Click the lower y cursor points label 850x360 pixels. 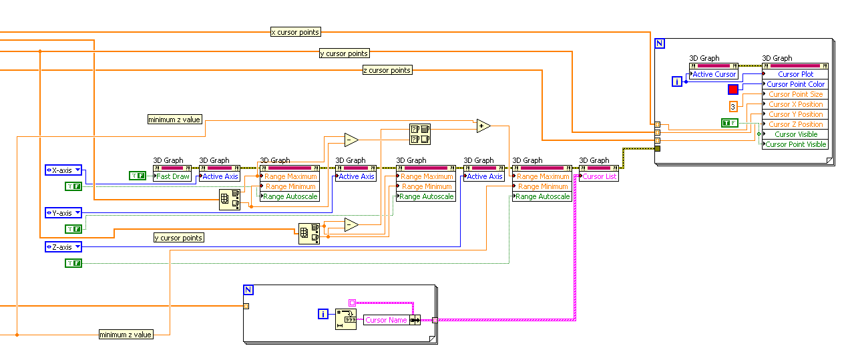[x=179, y=238]
